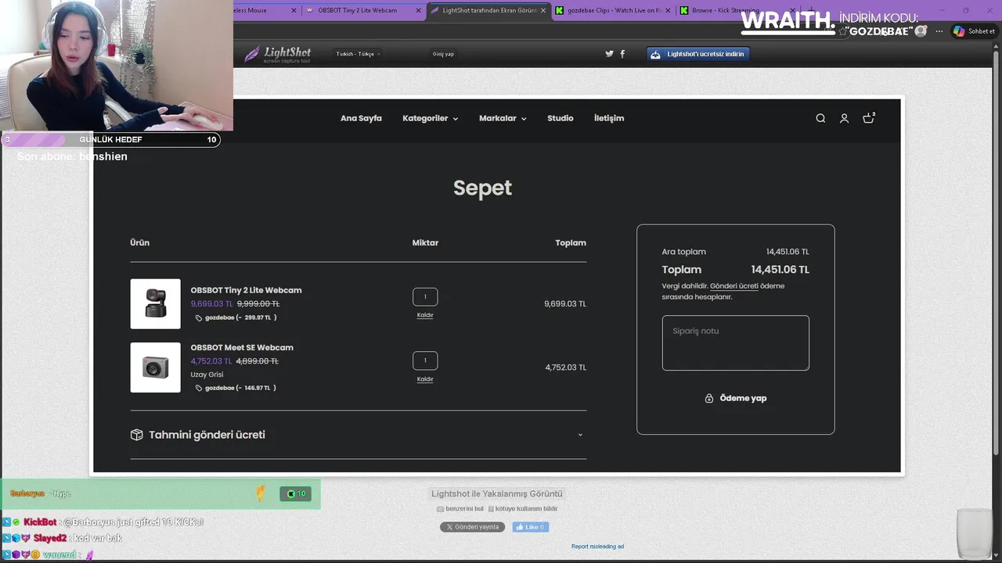
Task: Click the Sipariş notu text area
Action: coord(735,343)
